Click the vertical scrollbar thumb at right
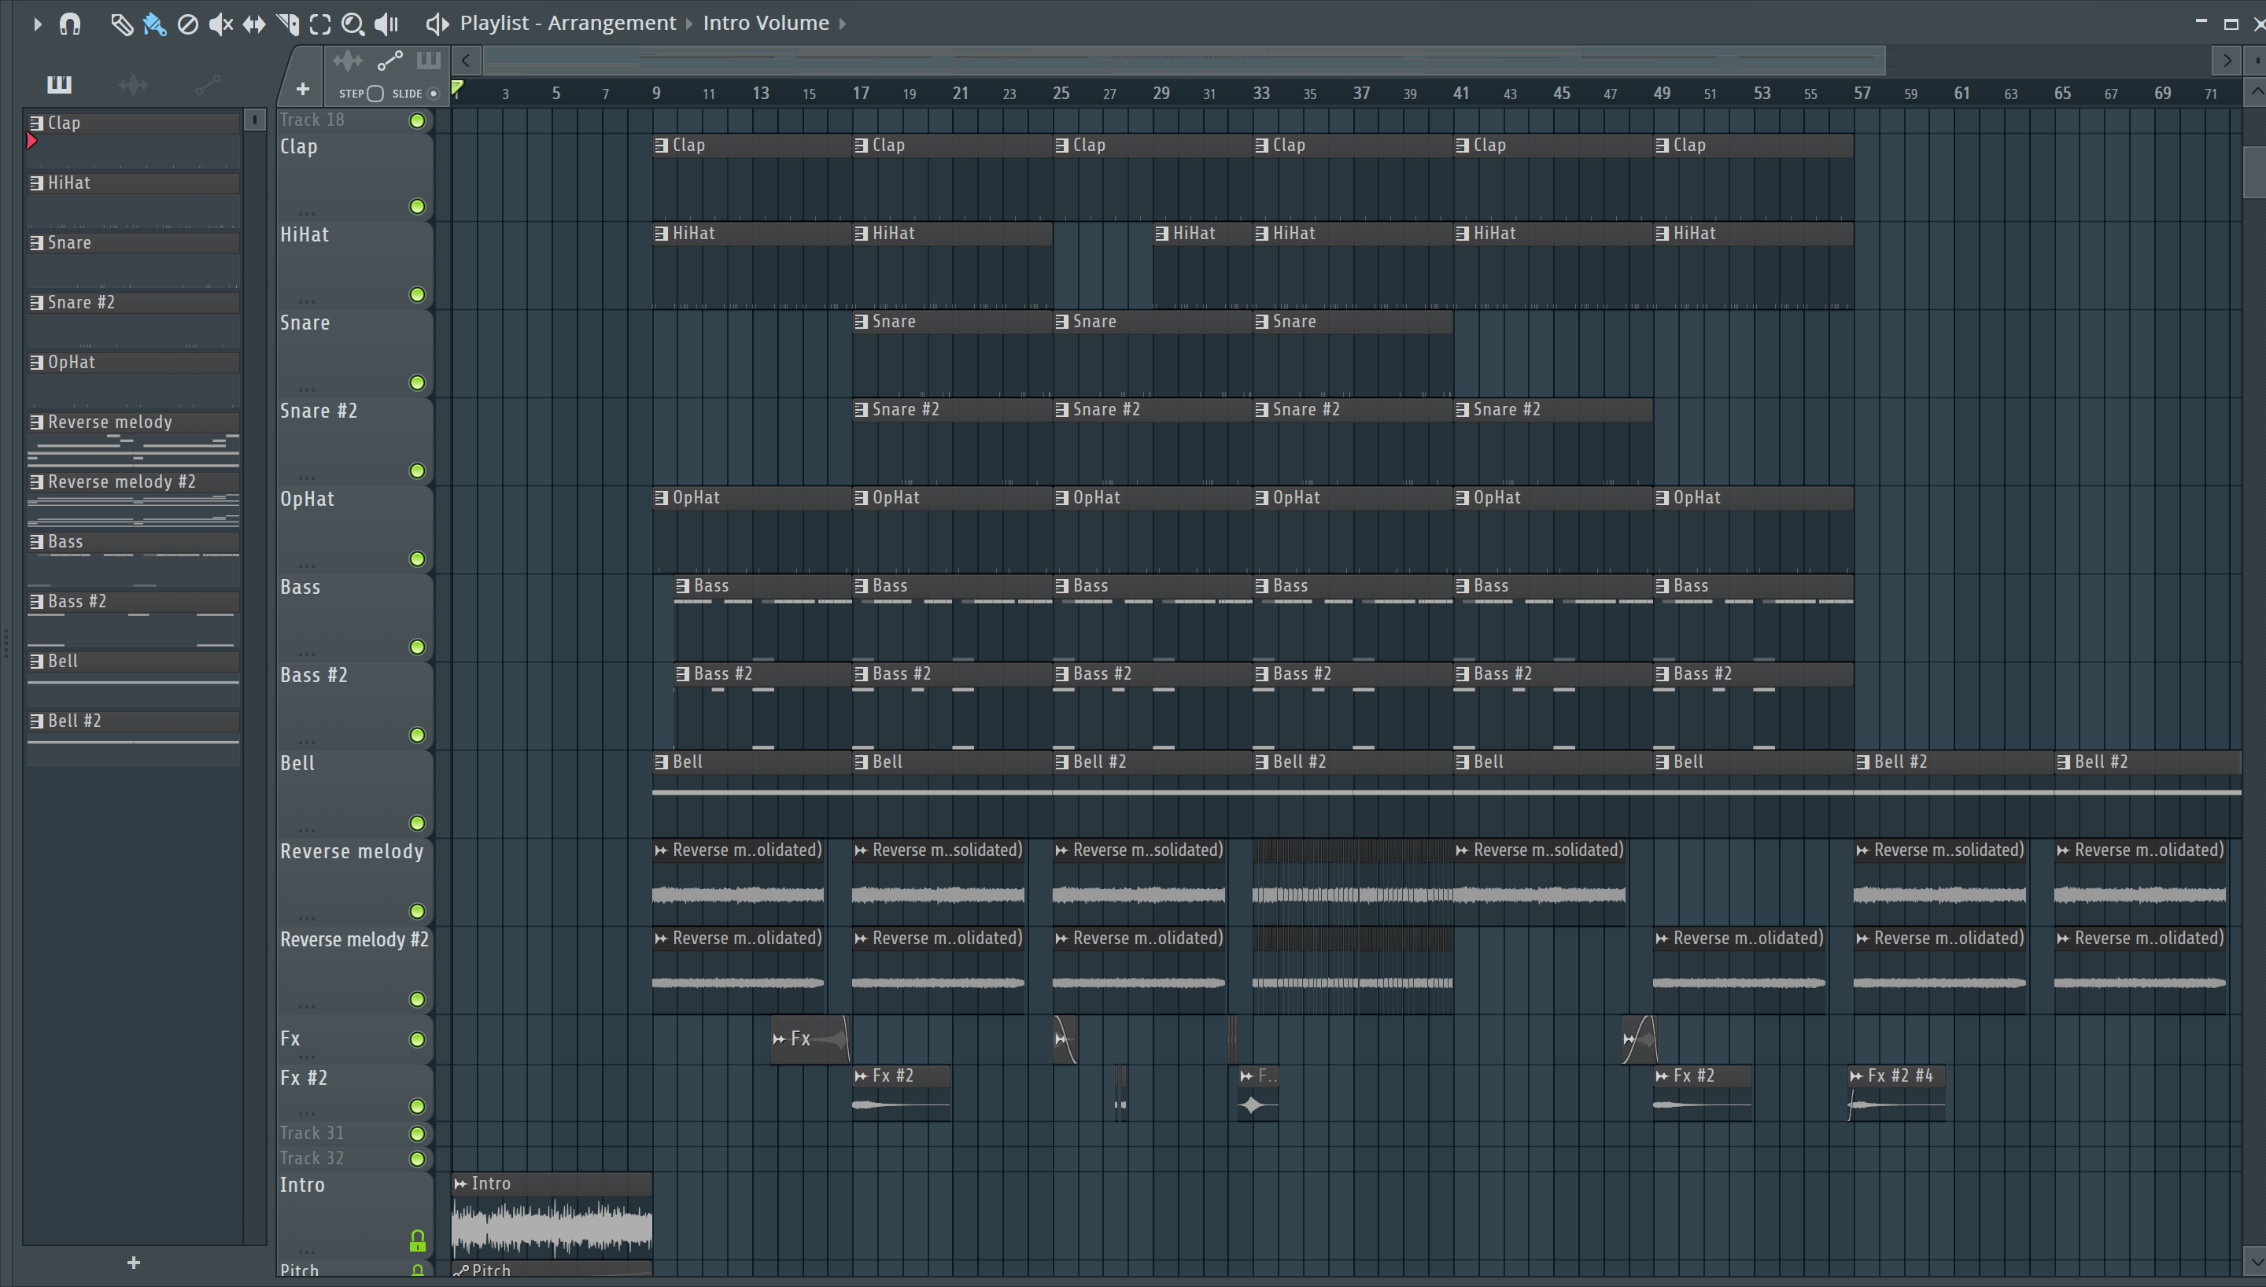 point(2254,172)
